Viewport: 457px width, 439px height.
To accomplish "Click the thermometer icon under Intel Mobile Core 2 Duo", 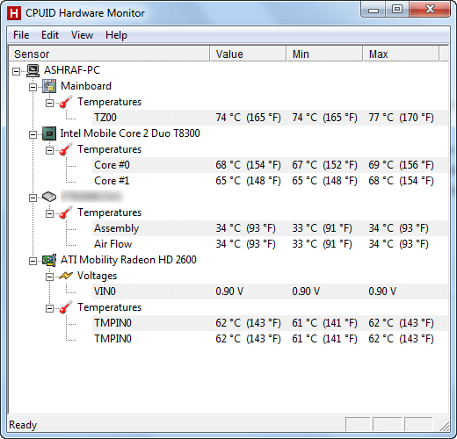I will [x=66, y=149].
